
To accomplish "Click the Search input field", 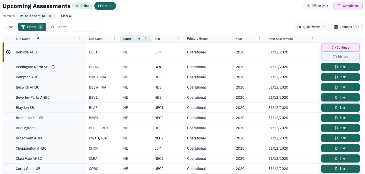I will click(x=73, y=27).
